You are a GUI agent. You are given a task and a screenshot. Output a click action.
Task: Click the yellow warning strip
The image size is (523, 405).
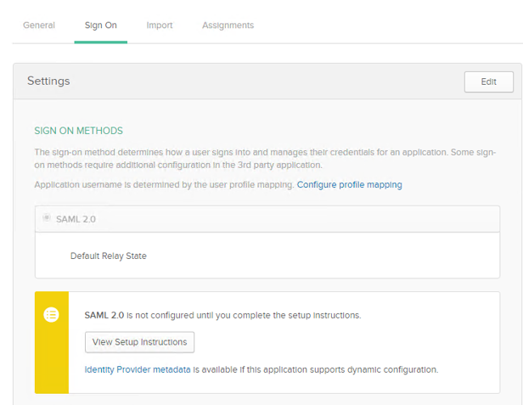(52, 343)
